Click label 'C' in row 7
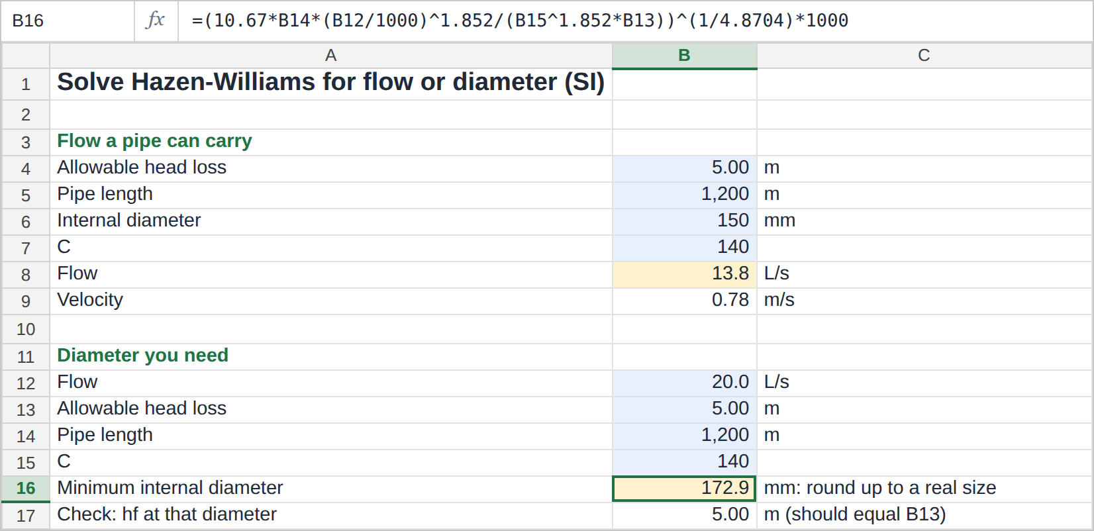Viewport: 1094px width, 531px height. (64, 247)
